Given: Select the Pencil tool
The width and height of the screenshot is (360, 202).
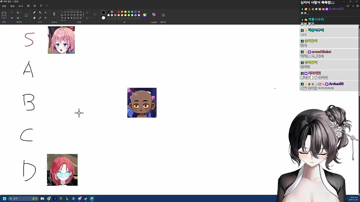Looking at the screenshot, I should pos(34,12).
